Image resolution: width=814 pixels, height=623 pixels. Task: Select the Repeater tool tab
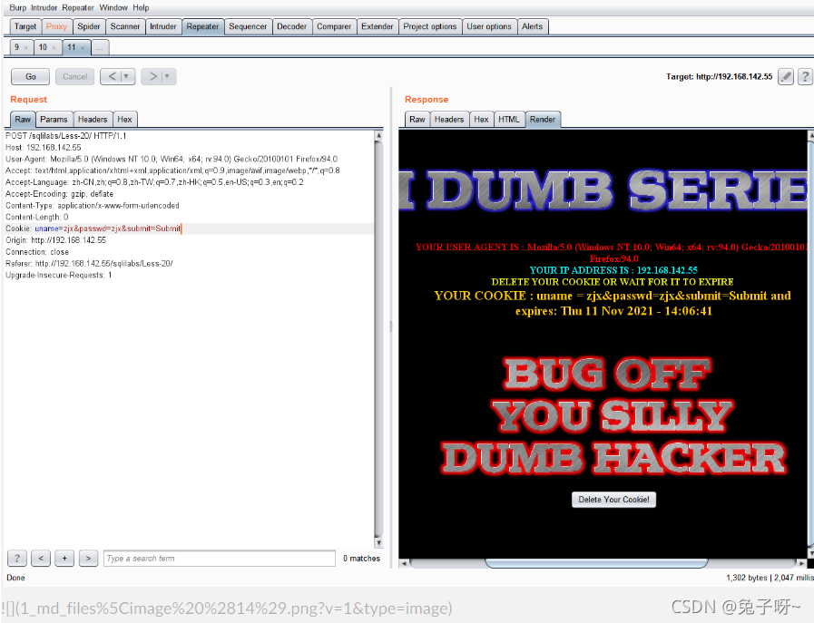[203, 26]
